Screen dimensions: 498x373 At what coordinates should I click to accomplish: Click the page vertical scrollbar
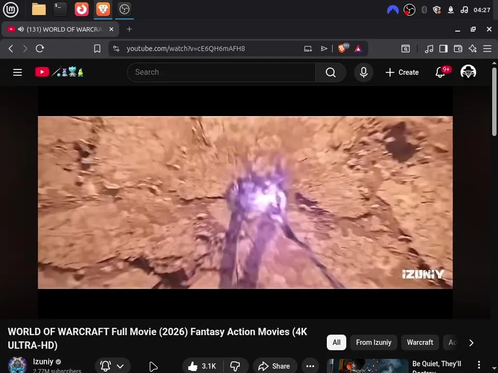[x=494, y=102]
